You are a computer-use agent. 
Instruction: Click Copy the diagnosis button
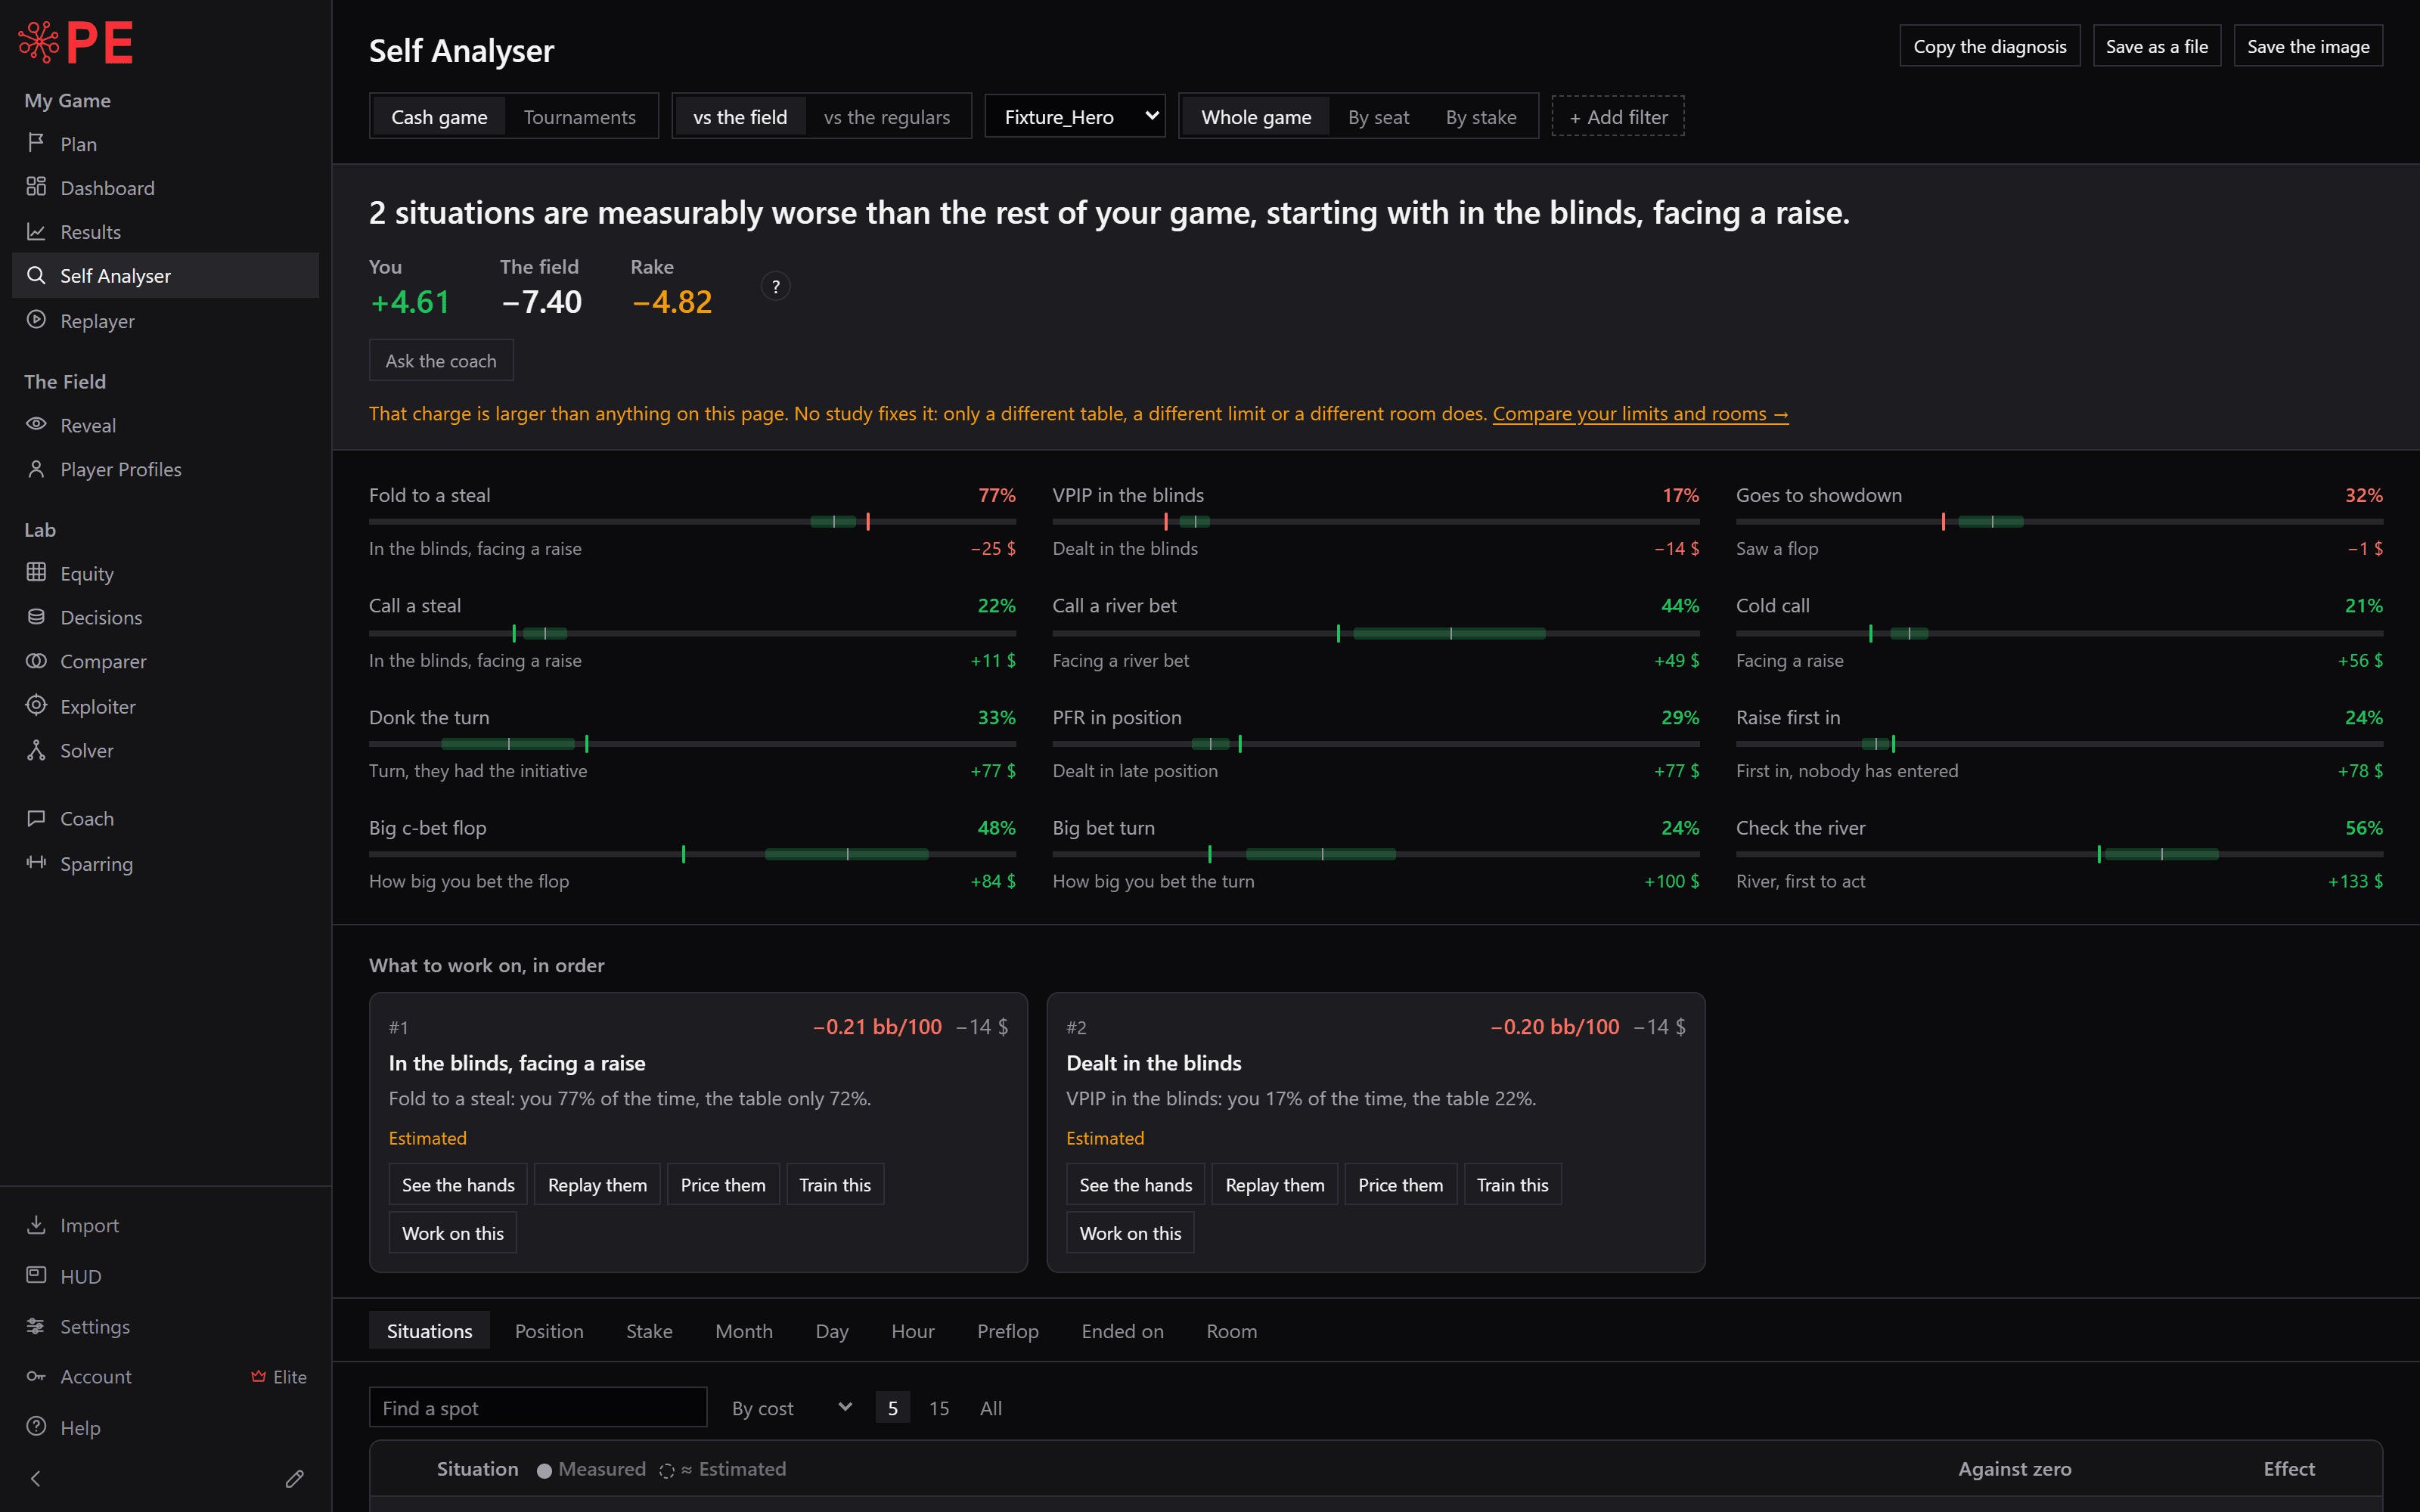click(1989, 46)
